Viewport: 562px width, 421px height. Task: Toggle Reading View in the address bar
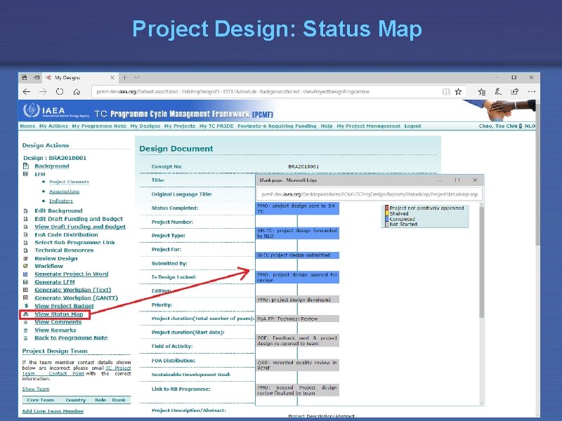pos(447,92)
